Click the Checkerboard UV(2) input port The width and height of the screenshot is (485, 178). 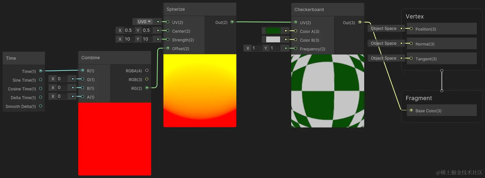296,22
